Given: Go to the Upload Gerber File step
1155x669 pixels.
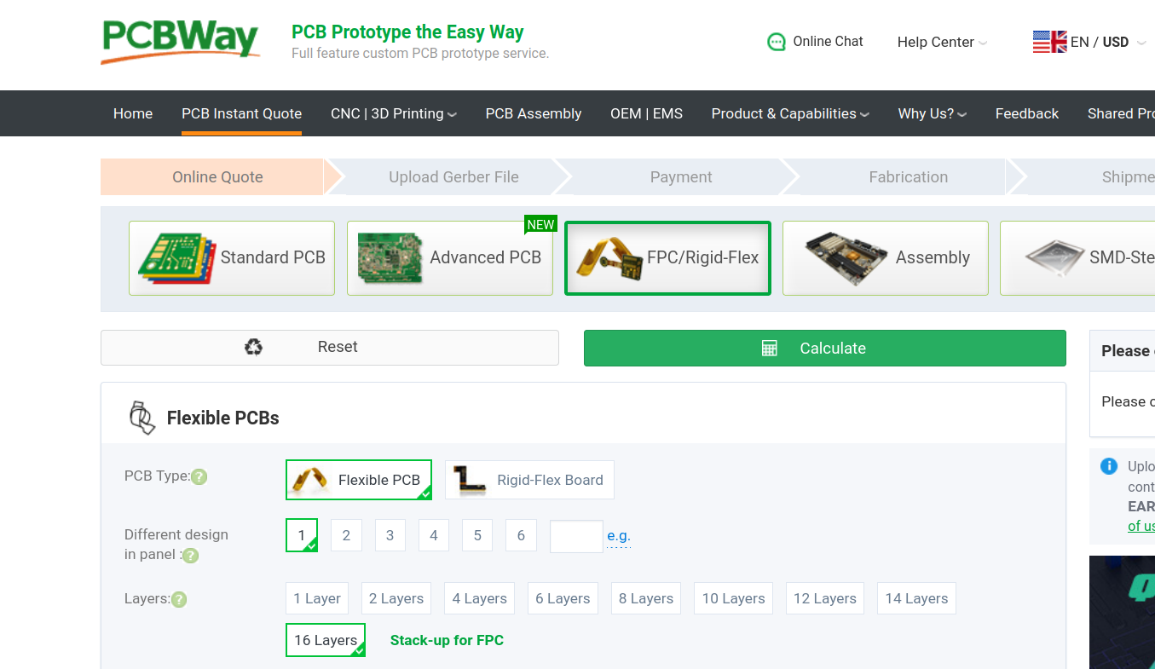Looking at the screenshot, I should (x=453, y=176).
